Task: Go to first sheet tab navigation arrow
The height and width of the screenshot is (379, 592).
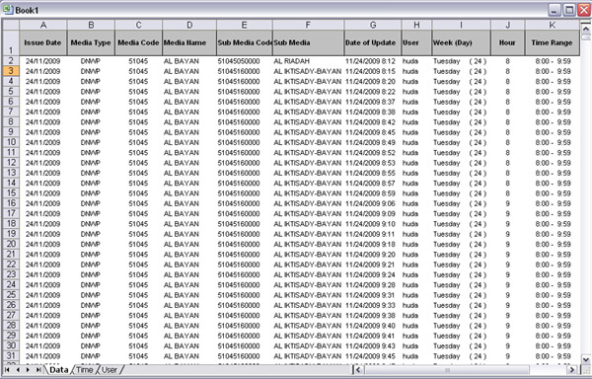Action: 7,370
